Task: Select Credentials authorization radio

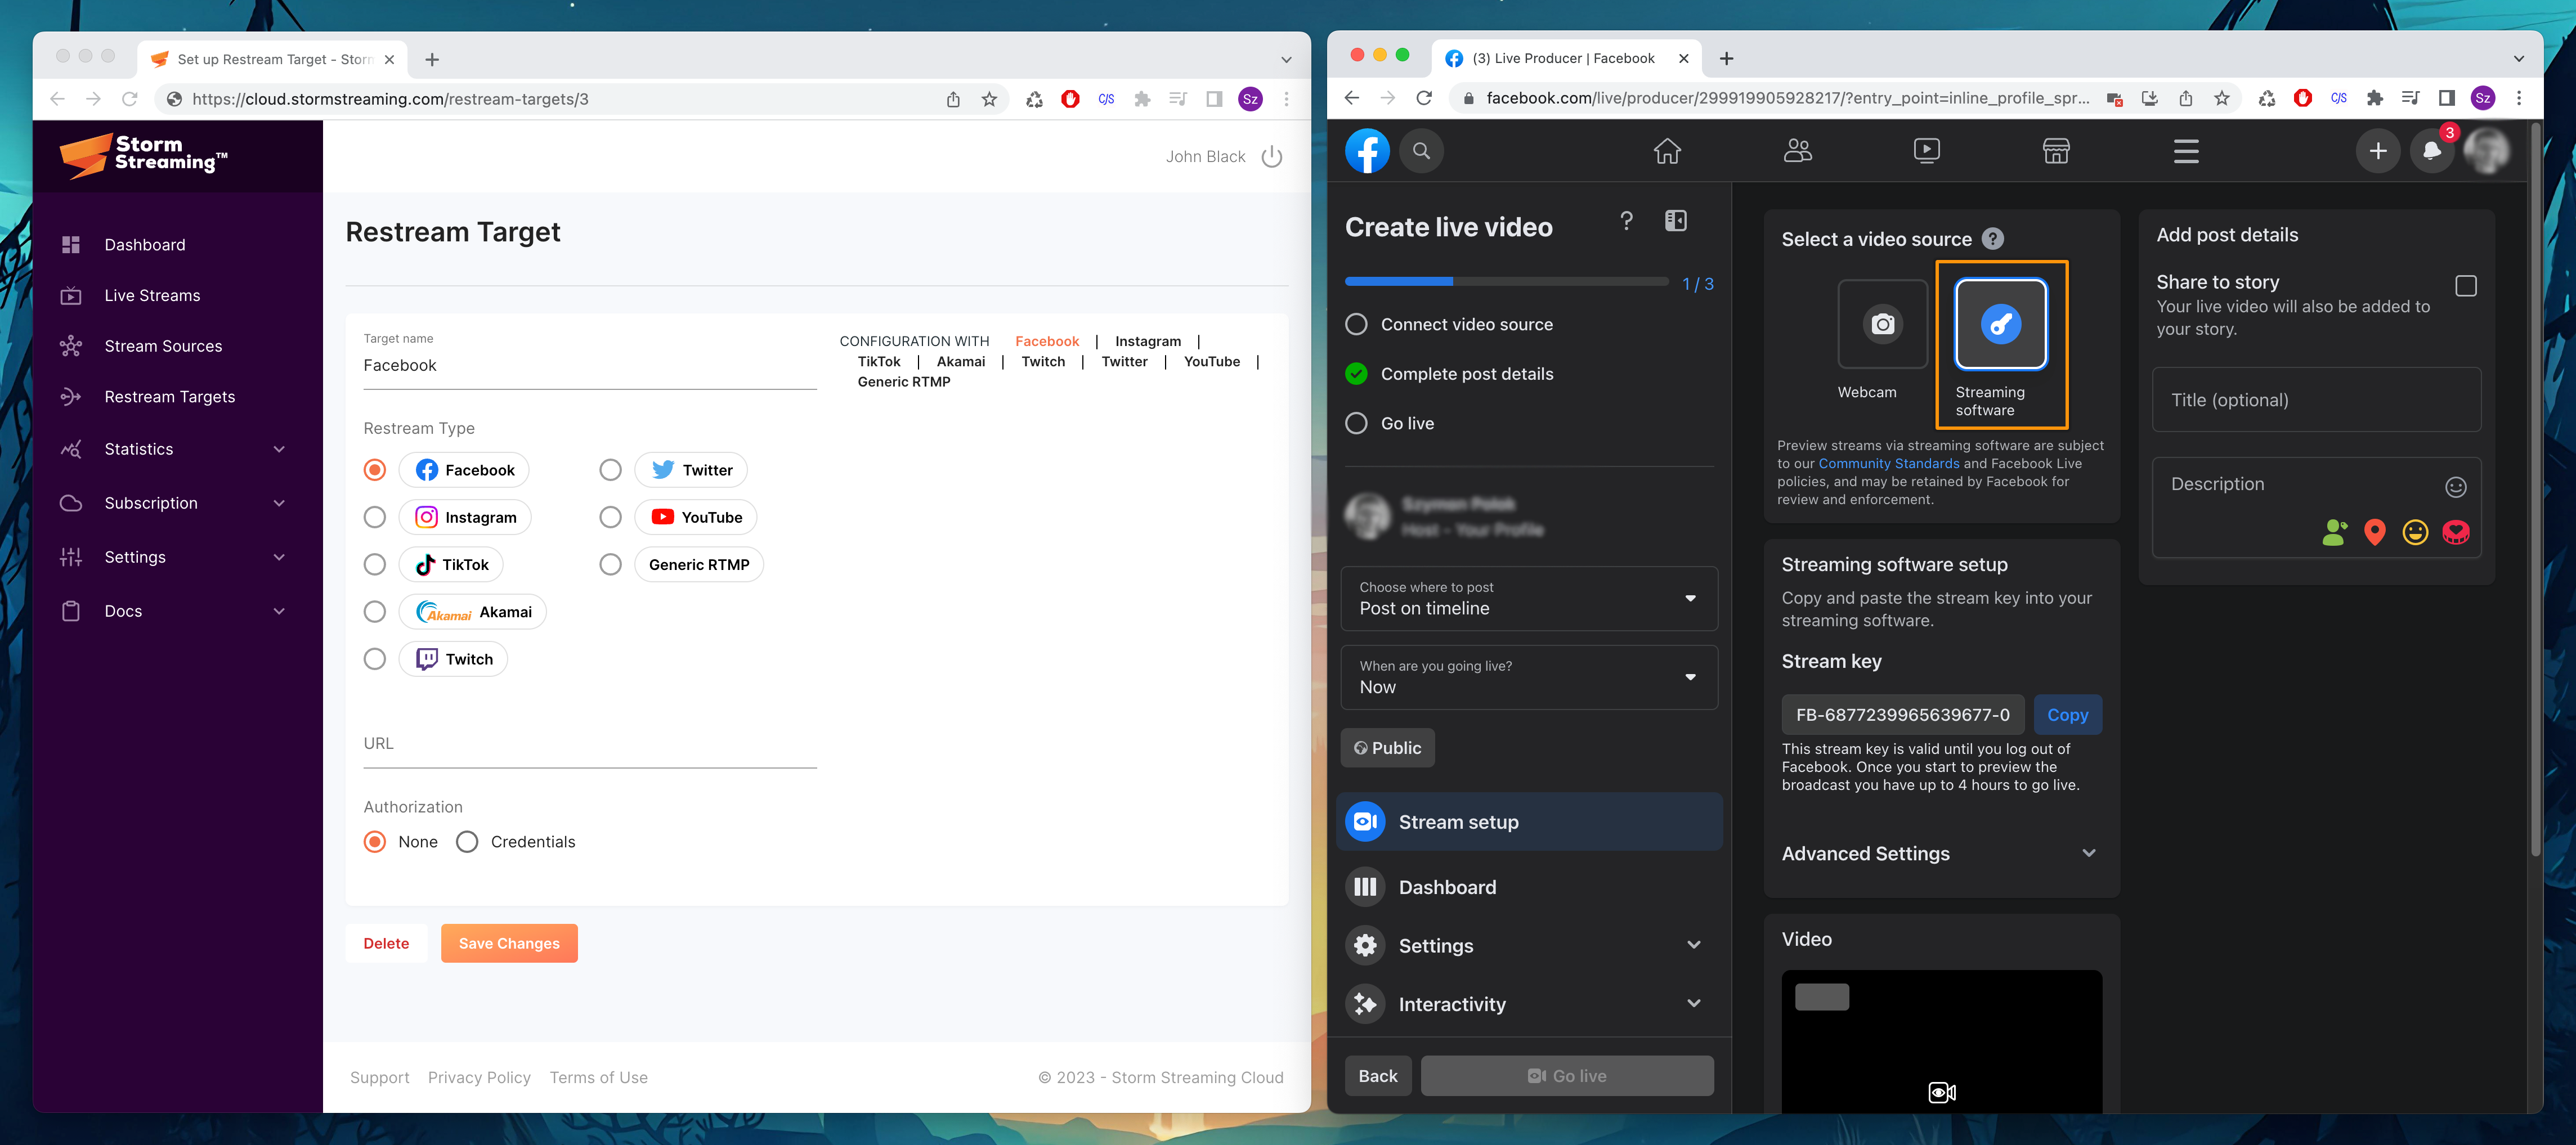Action: (x=467, y=842)
